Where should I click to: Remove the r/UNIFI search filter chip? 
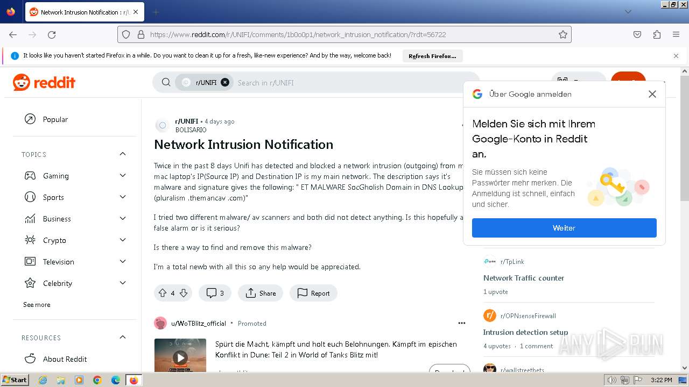pyautogui.click(x=225, y=82)
